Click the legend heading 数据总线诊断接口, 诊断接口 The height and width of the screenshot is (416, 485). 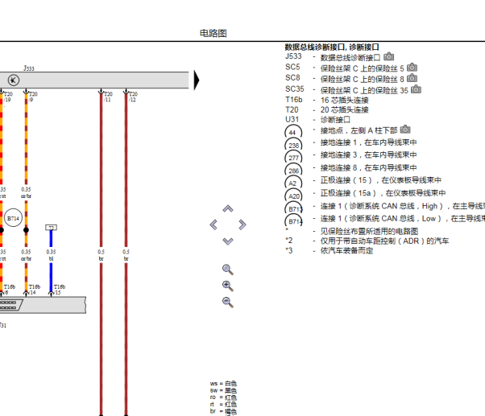[x=332, y=47]
